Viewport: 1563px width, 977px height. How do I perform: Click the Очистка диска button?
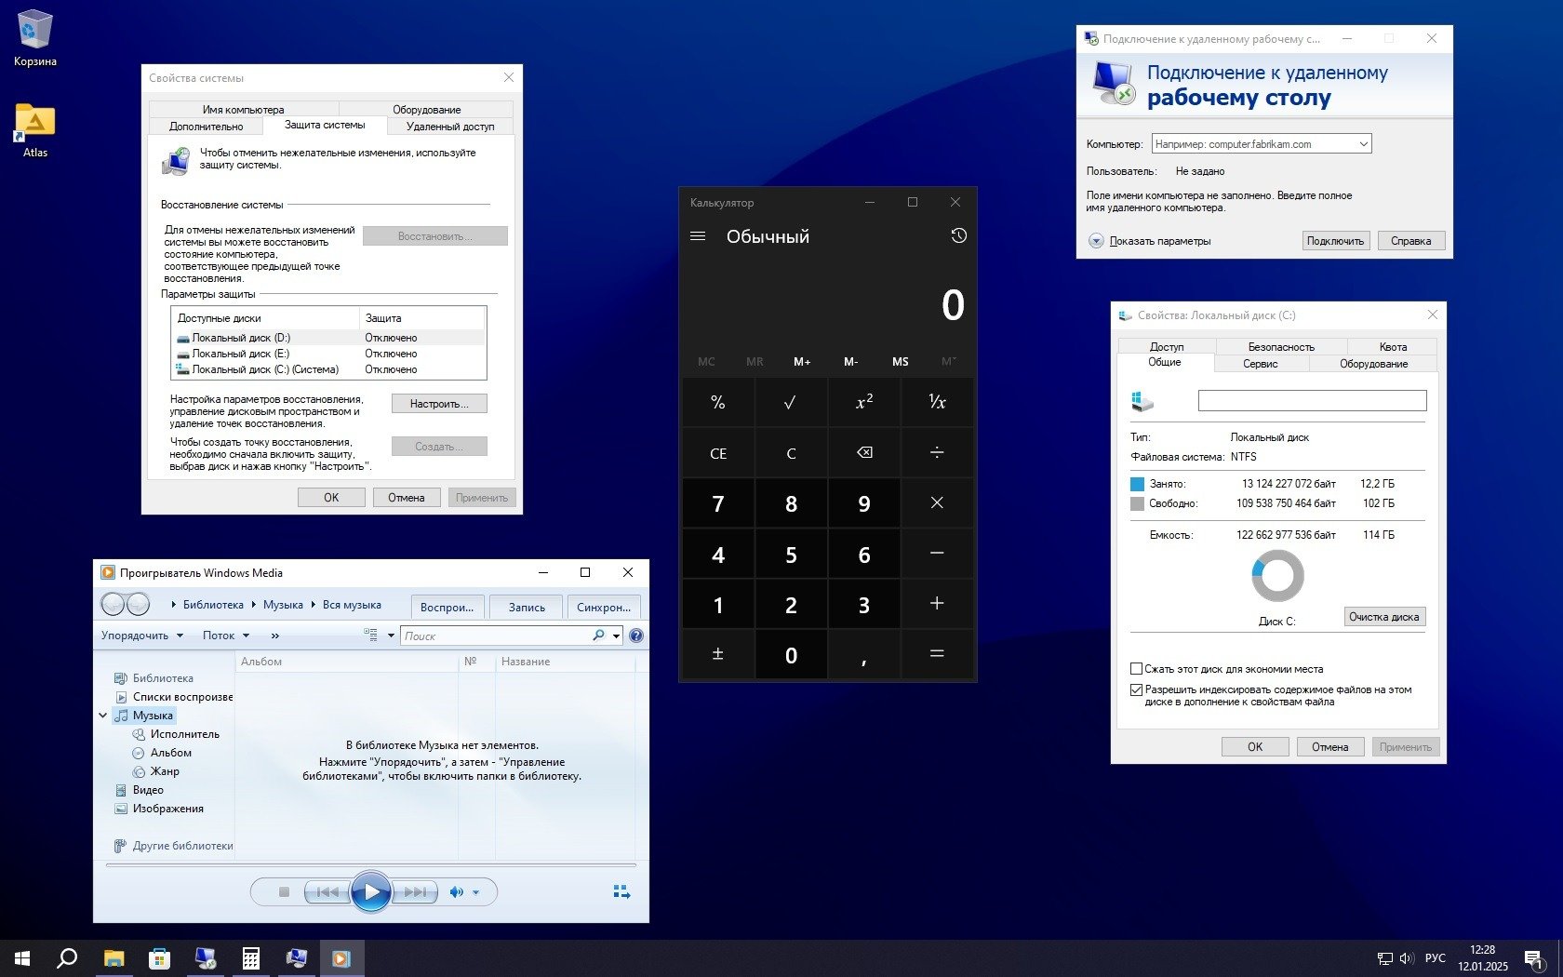coord(1383,617)
